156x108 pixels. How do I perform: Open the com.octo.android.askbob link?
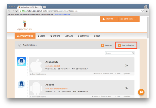pyautogui.click(x=56, y=89)
